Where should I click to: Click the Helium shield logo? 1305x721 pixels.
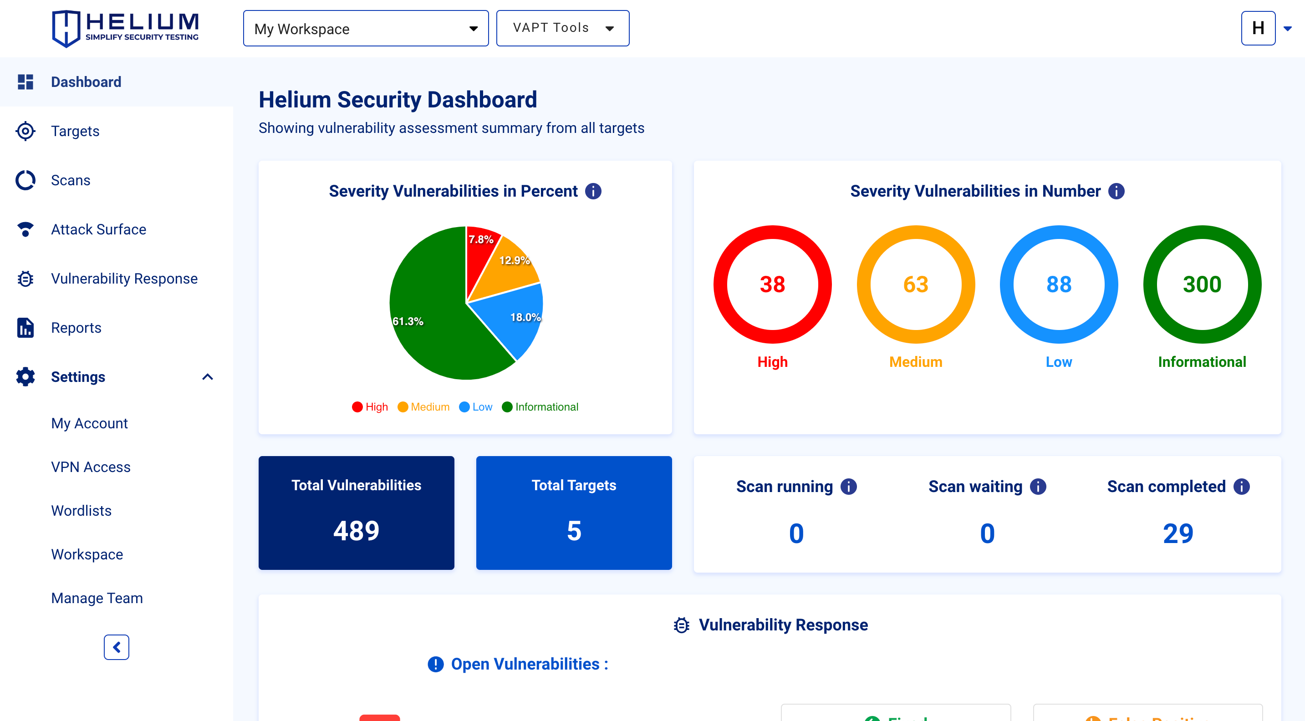click(66, 28)
